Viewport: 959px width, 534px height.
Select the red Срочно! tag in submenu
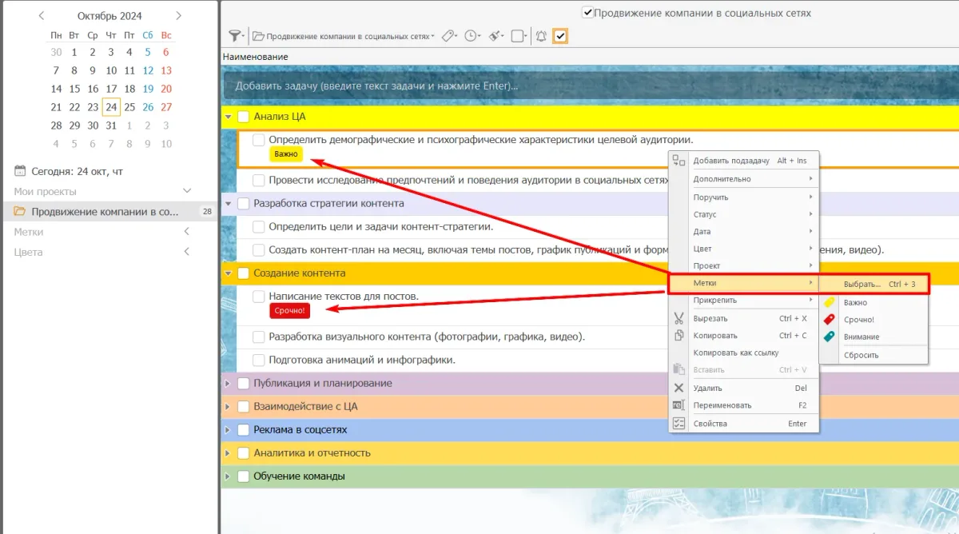(x=858, y=320)
